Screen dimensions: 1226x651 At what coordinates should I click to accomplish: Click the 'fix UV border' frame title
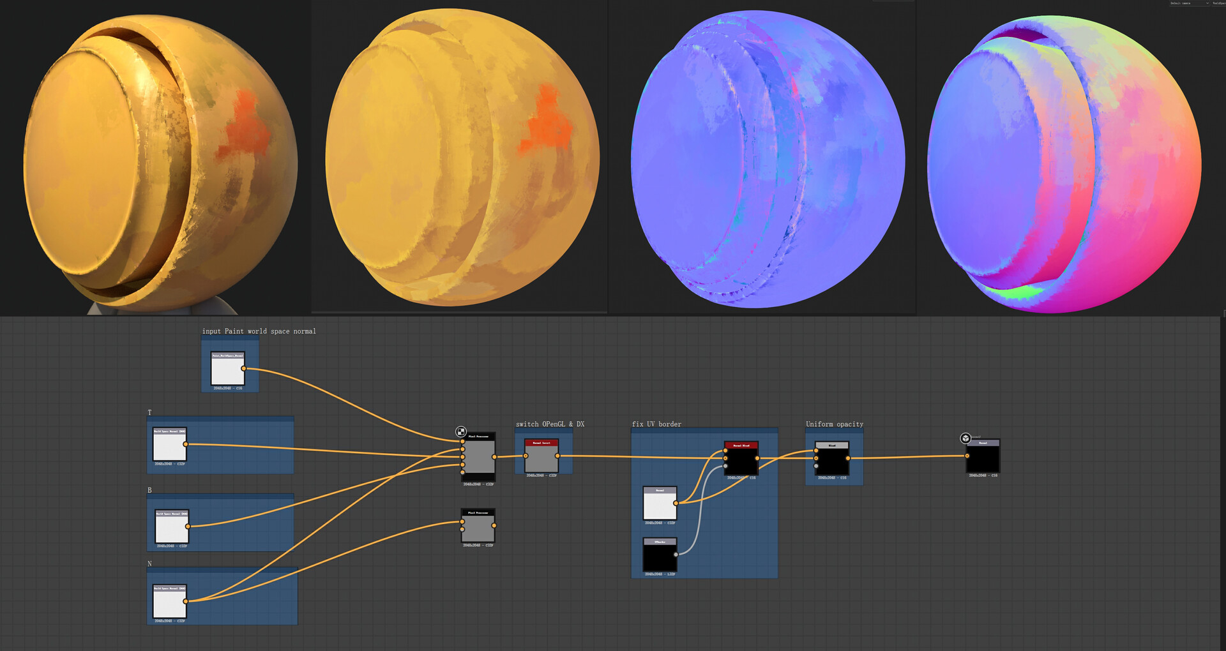[656, 424]
